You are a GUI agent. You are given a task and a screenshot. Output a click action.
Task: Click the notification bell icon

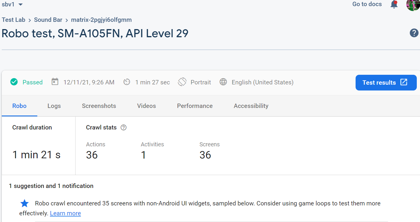(x=394, y=4)
